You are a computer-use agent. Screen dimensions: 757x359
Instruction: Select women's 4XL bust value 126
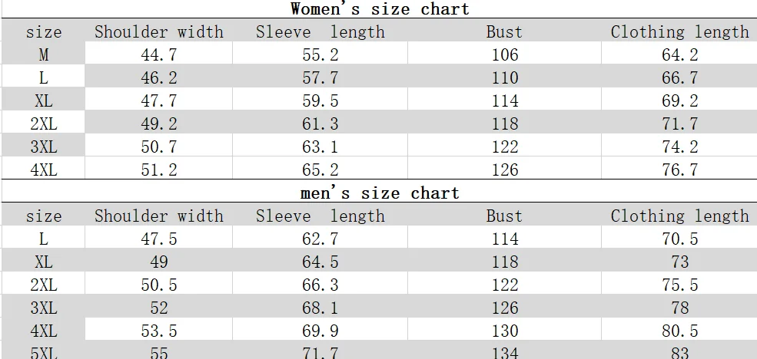[504, 170]
